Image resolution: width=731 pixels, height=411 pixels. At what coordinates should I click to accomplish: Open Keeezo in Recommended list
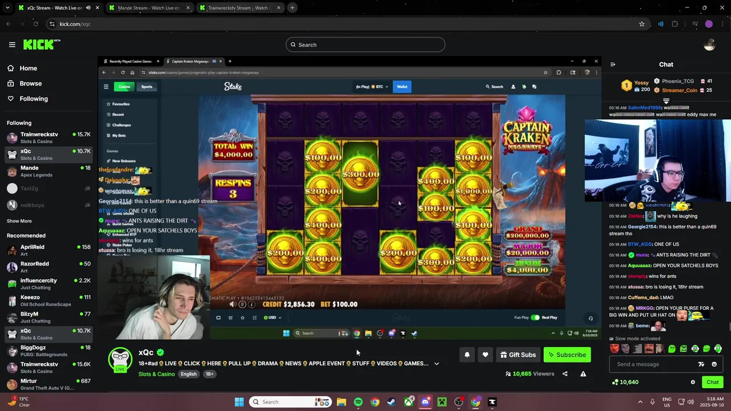49,300
